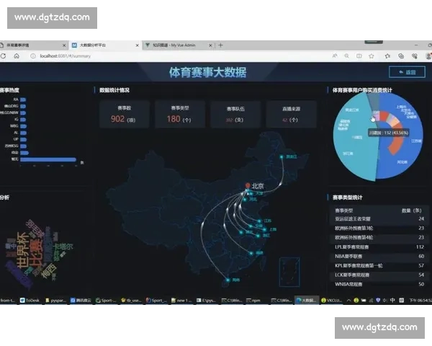
Task: Click the 数量 (条) column header
Action: (411, 210)
